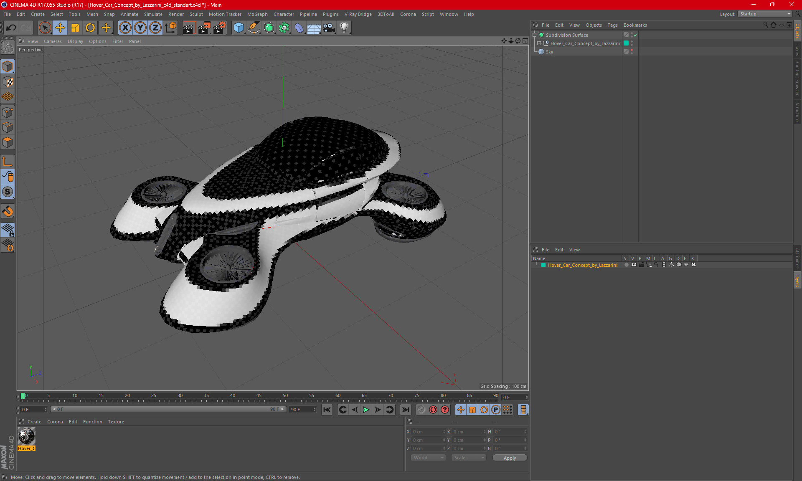The width and height of the screenshot is (802, 481).
Task: Toggle Y axis lock
Action: coord(140,28)
